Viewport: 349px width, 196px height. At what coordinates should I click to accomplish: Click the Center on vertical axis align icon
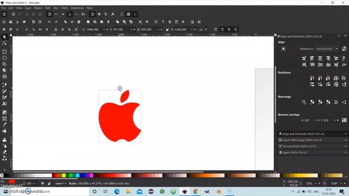[320, 58]
